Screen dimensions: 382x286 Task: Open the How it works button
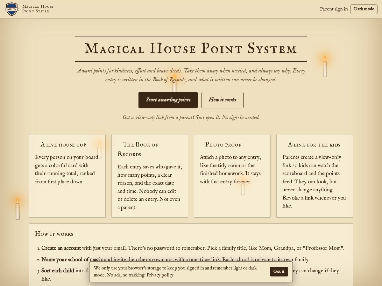(223, 100)
